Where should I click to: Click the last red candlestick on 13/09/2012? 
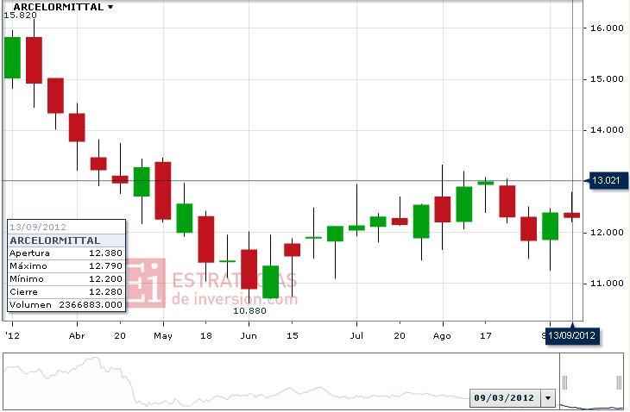coord(571,215)
